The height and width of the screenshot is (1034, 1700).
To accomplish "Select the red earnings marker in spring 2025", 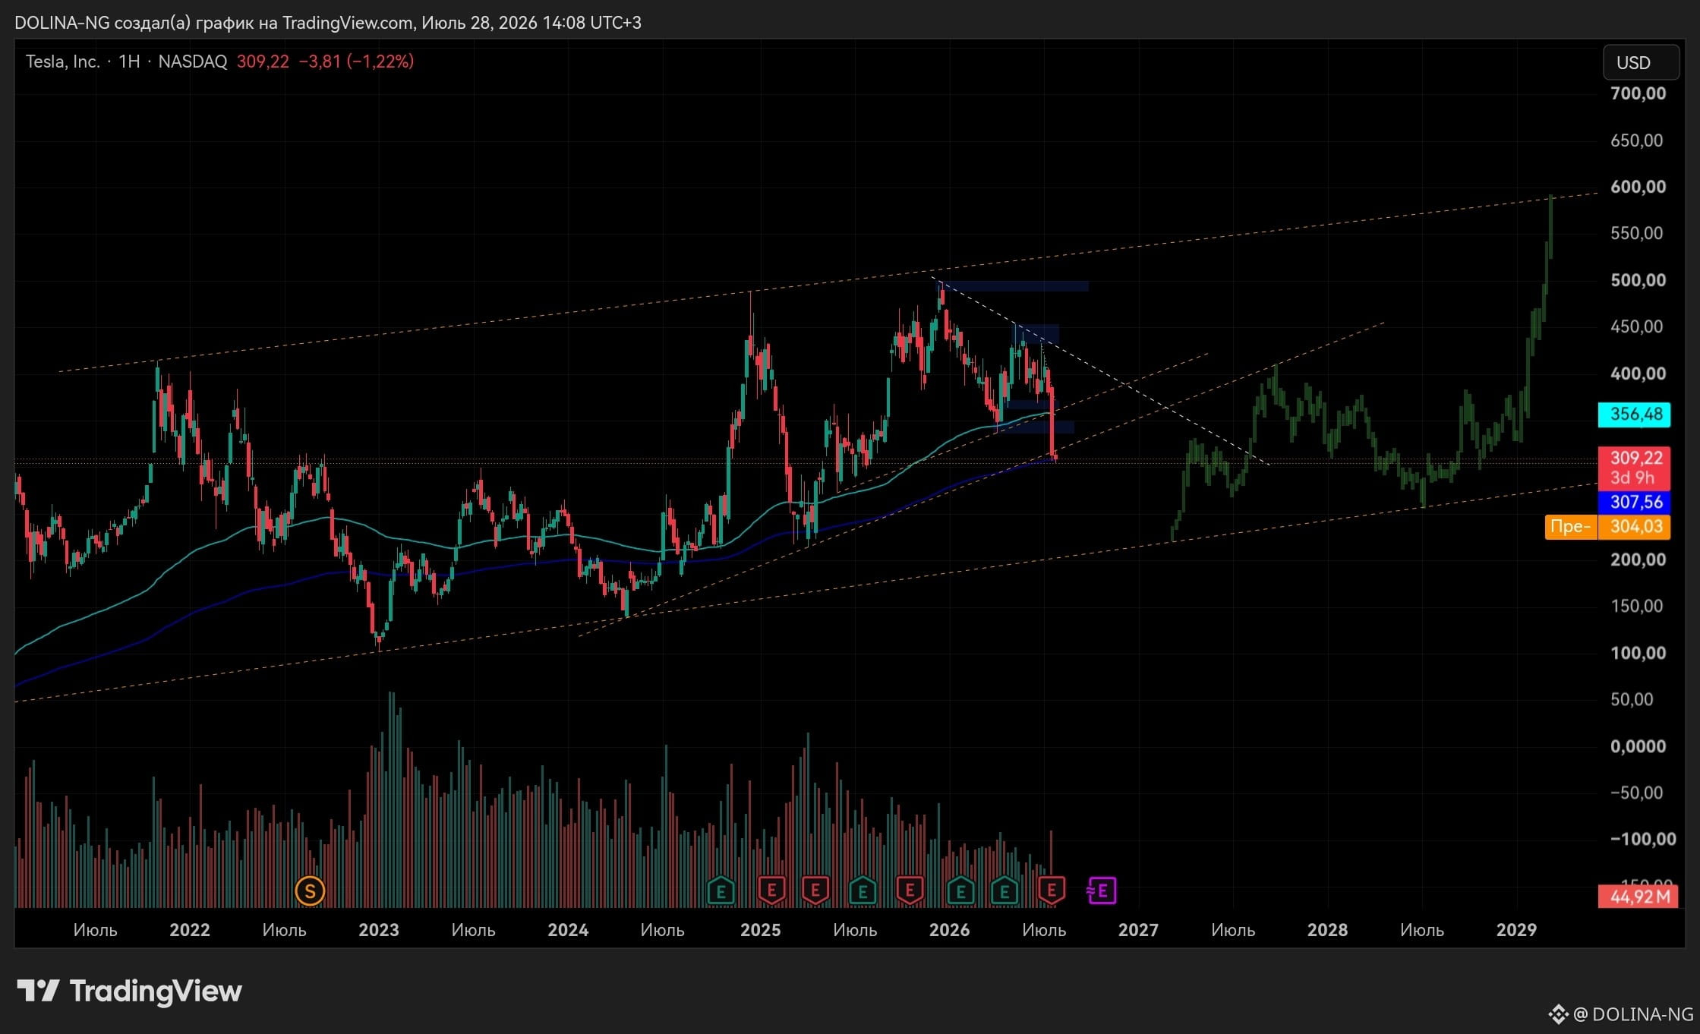I will point(815,891).
